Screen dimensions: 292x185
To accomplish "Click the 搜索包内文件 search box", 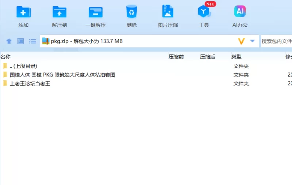I will pos(276,41).
